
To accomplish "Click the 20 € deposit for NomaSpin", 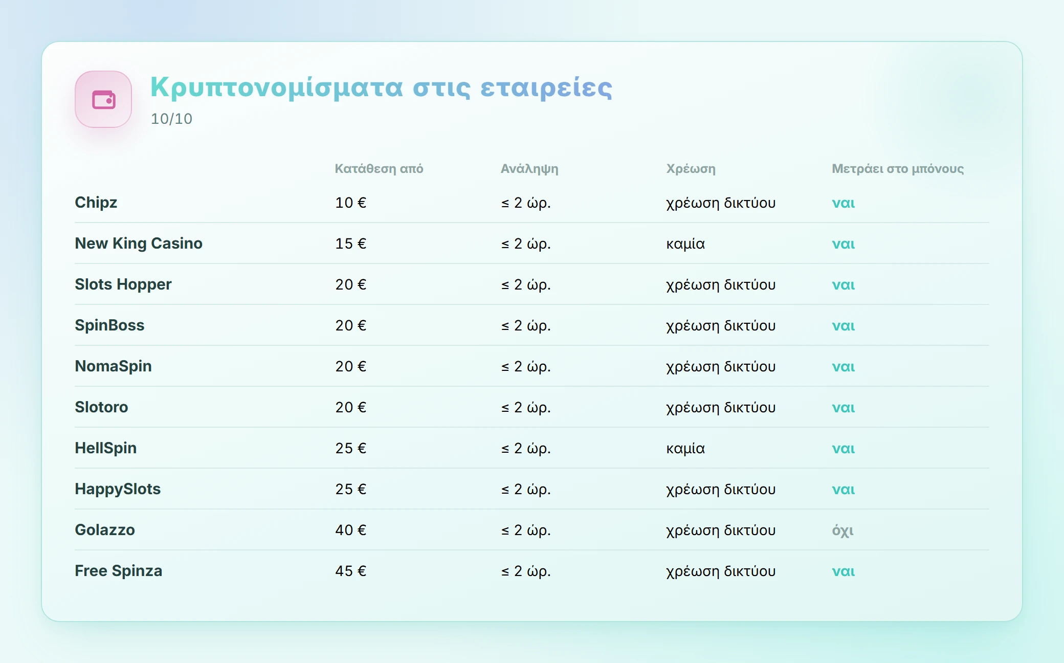I will tap(351, 366).
